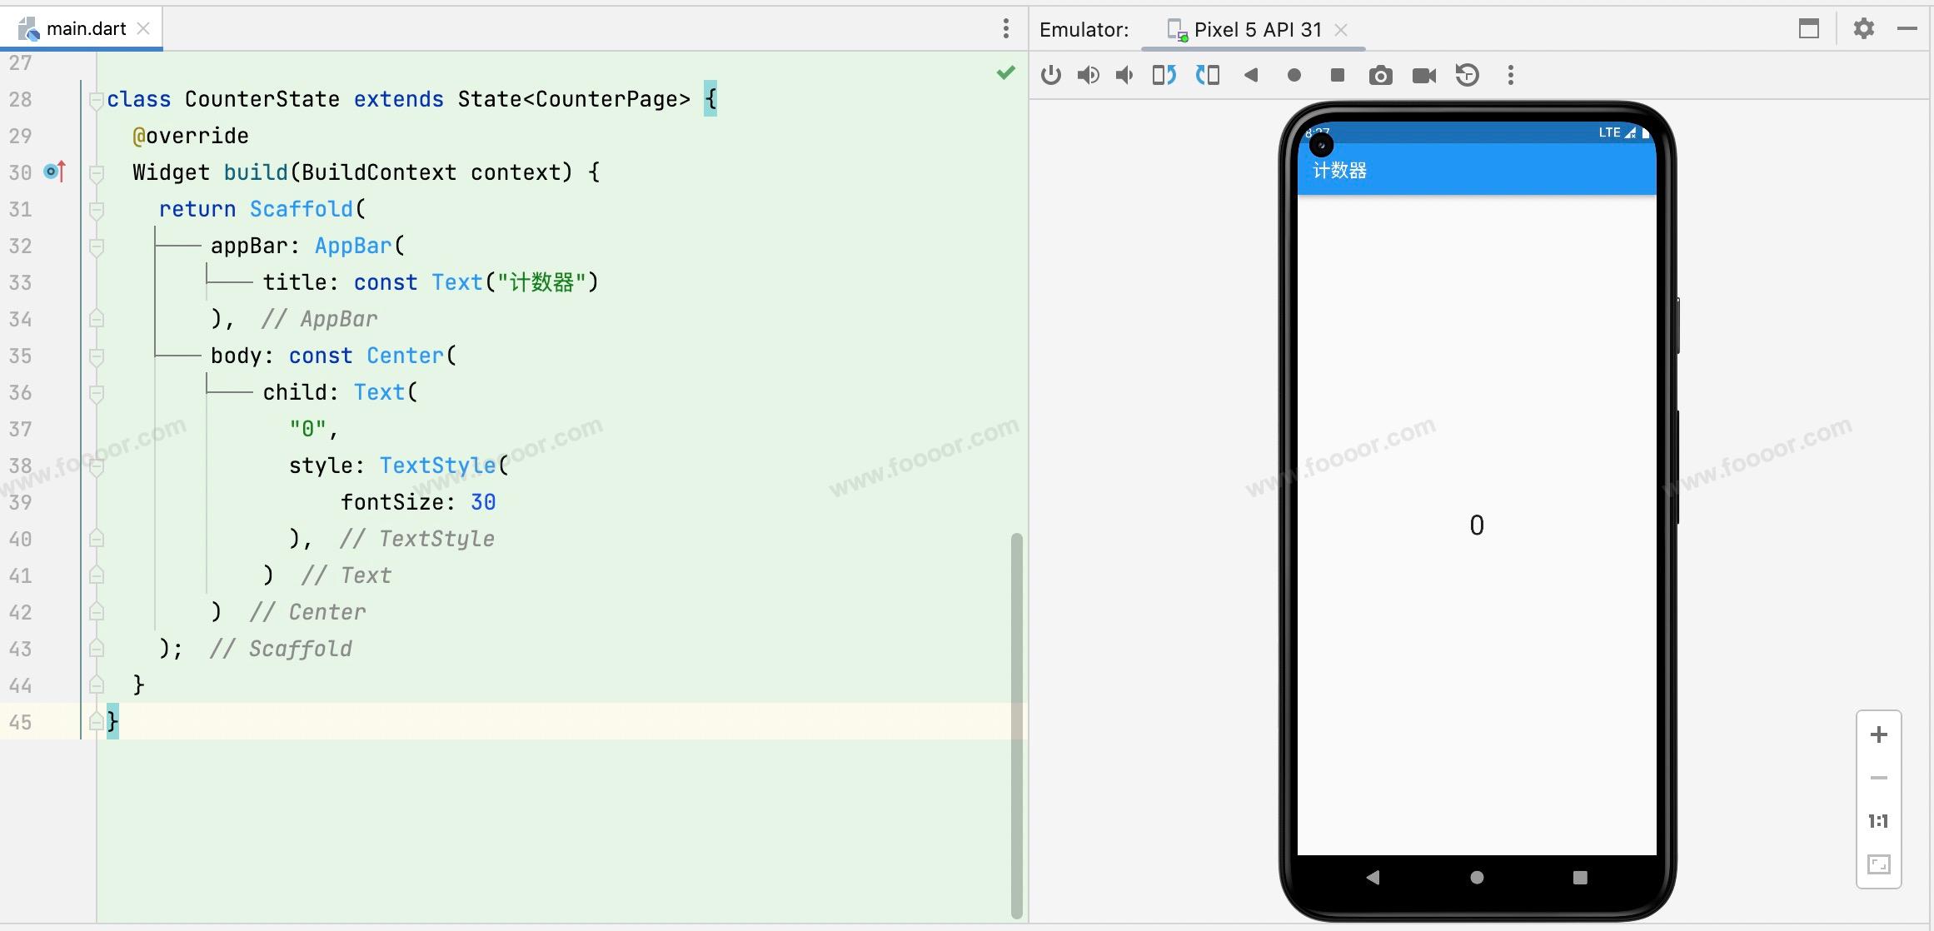Fold the Scaffold return block
The height and width of the screenshot is (931, 1934).
coord(96,210)
